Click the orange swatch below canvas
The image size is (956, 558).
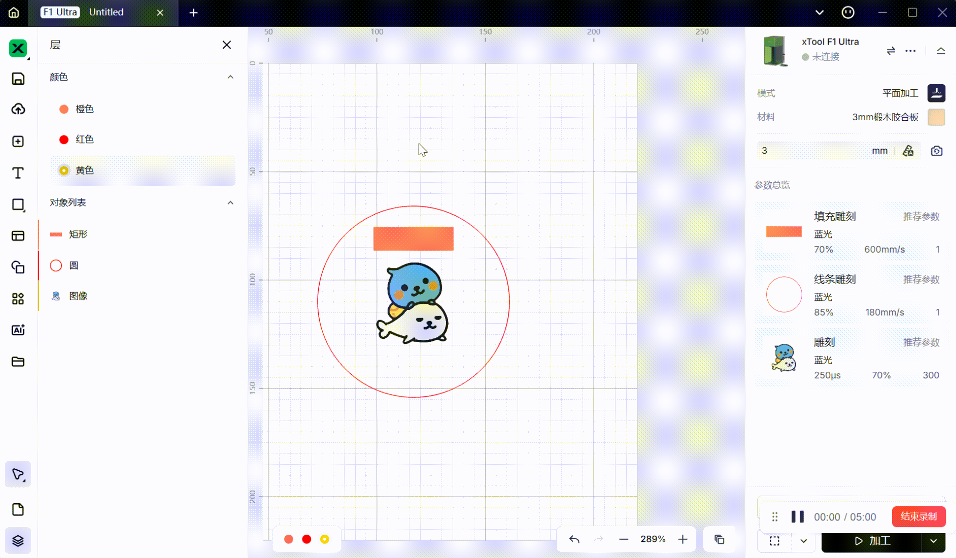(288, 539)
